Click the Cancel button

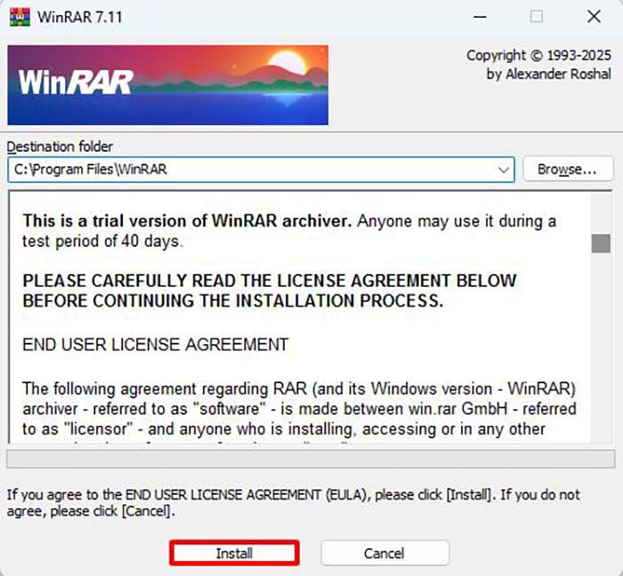coord(384,553)
